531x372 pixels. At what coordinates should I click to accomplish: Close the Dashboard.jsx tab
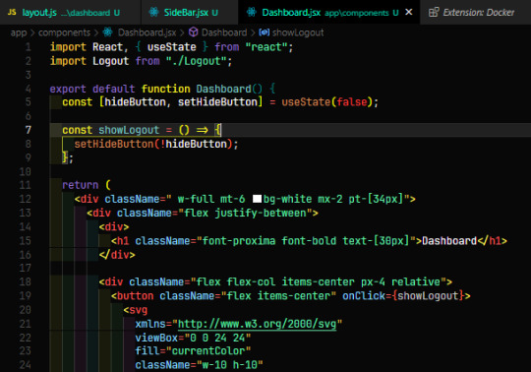(409, 12)
